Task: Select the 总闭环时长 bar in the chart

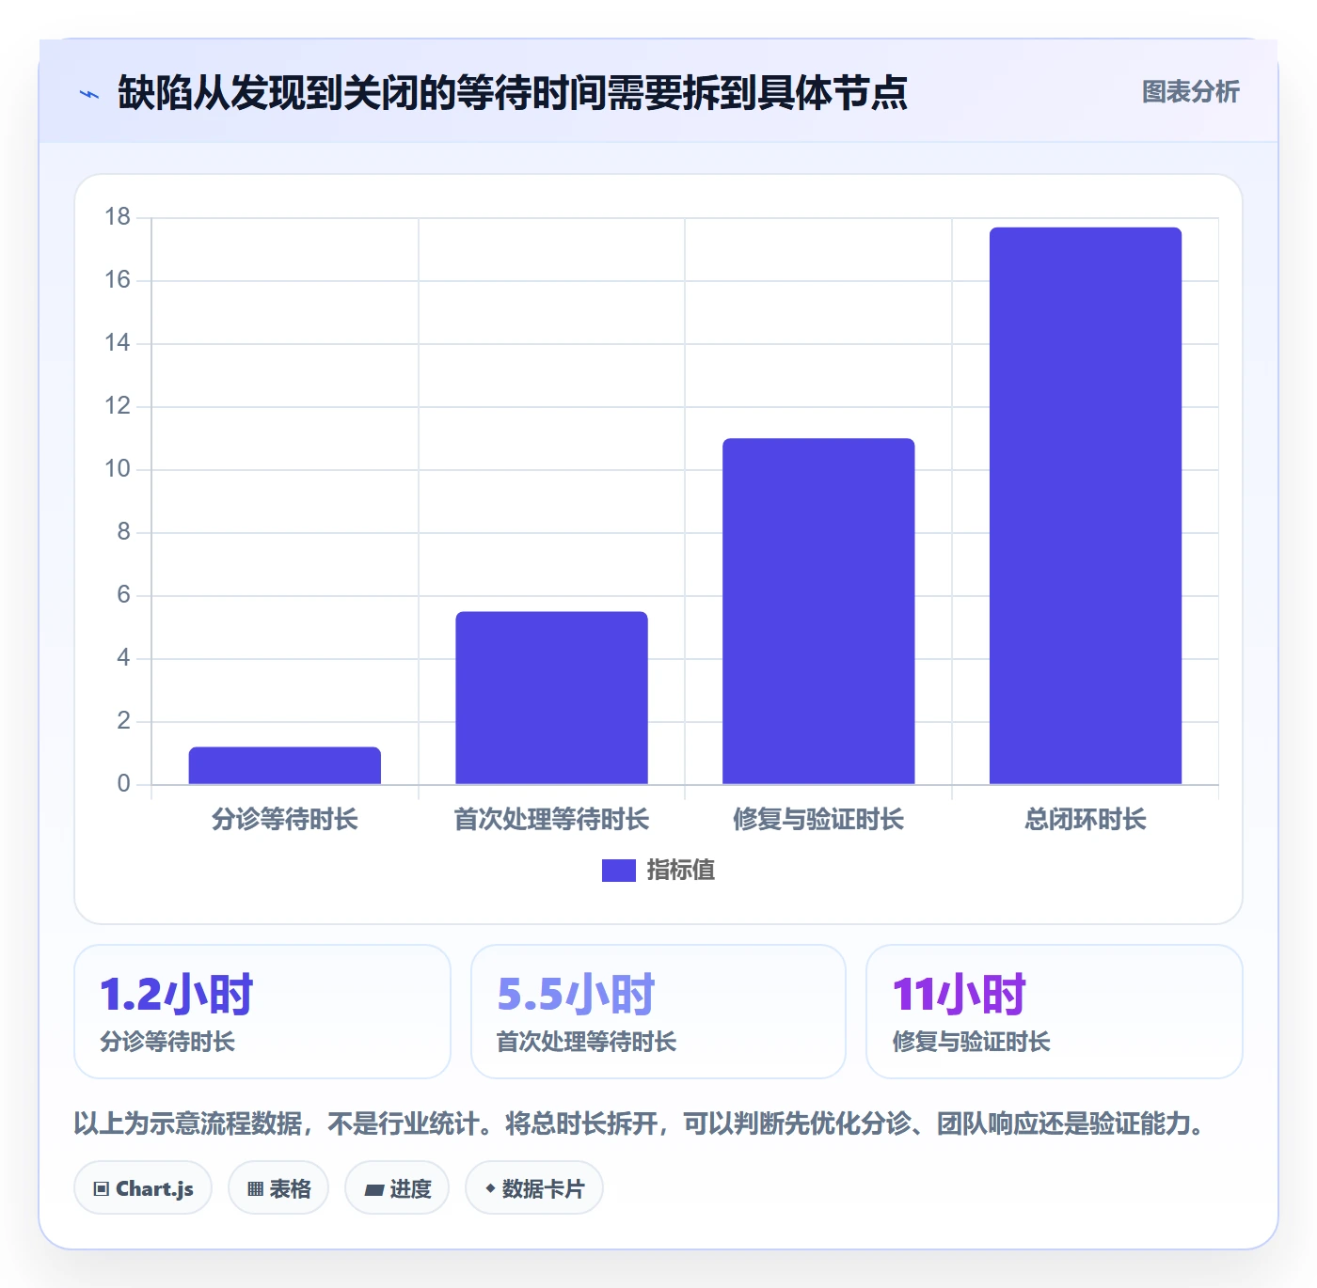Action: 1086,506
